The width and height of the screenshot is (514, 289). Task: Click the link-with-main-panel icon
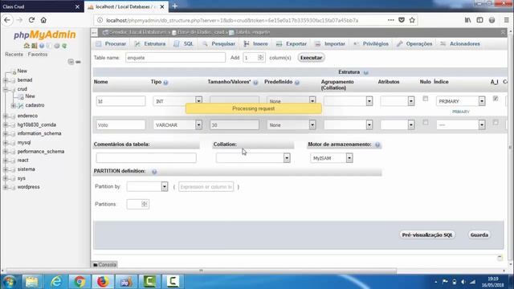[x=78, y=62]
